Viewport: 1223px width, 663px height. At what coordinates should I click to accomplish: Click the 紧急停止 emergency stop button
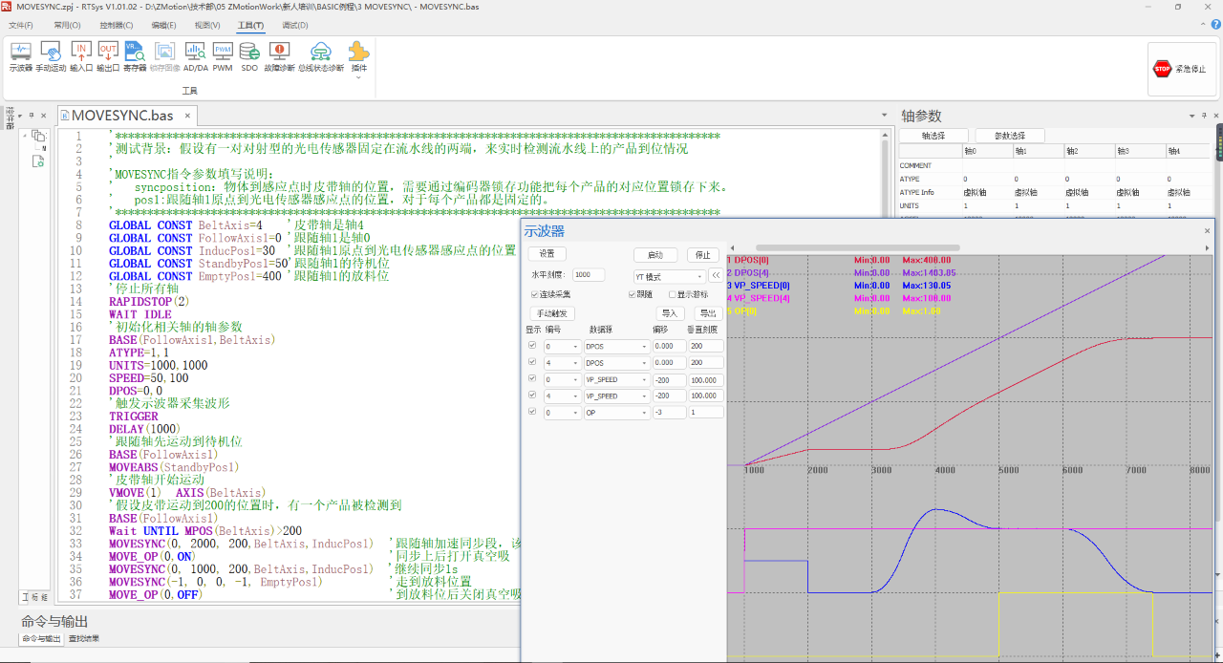[1181, 69]
